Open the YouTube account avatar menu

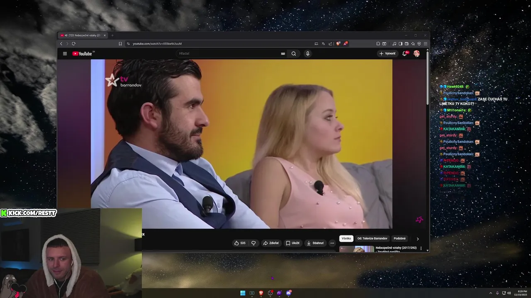point(417,53)
